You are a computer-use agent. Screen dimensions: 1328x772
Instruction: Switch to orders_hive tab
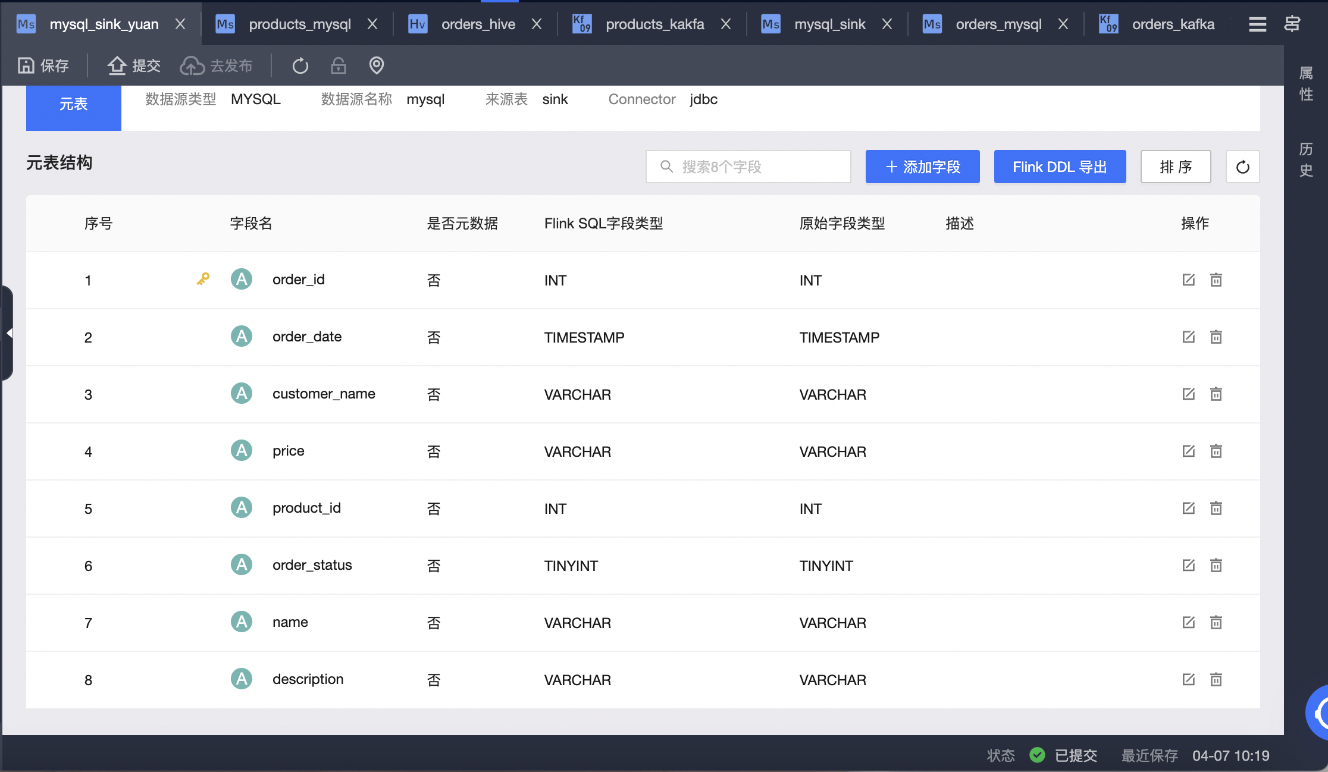pos(478,24)
